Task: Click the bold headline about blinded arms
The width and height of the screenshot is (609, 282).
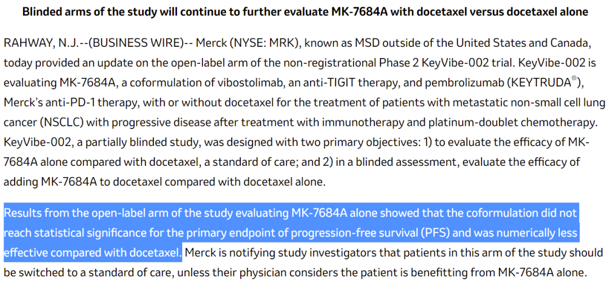Action: click(304, 12)
